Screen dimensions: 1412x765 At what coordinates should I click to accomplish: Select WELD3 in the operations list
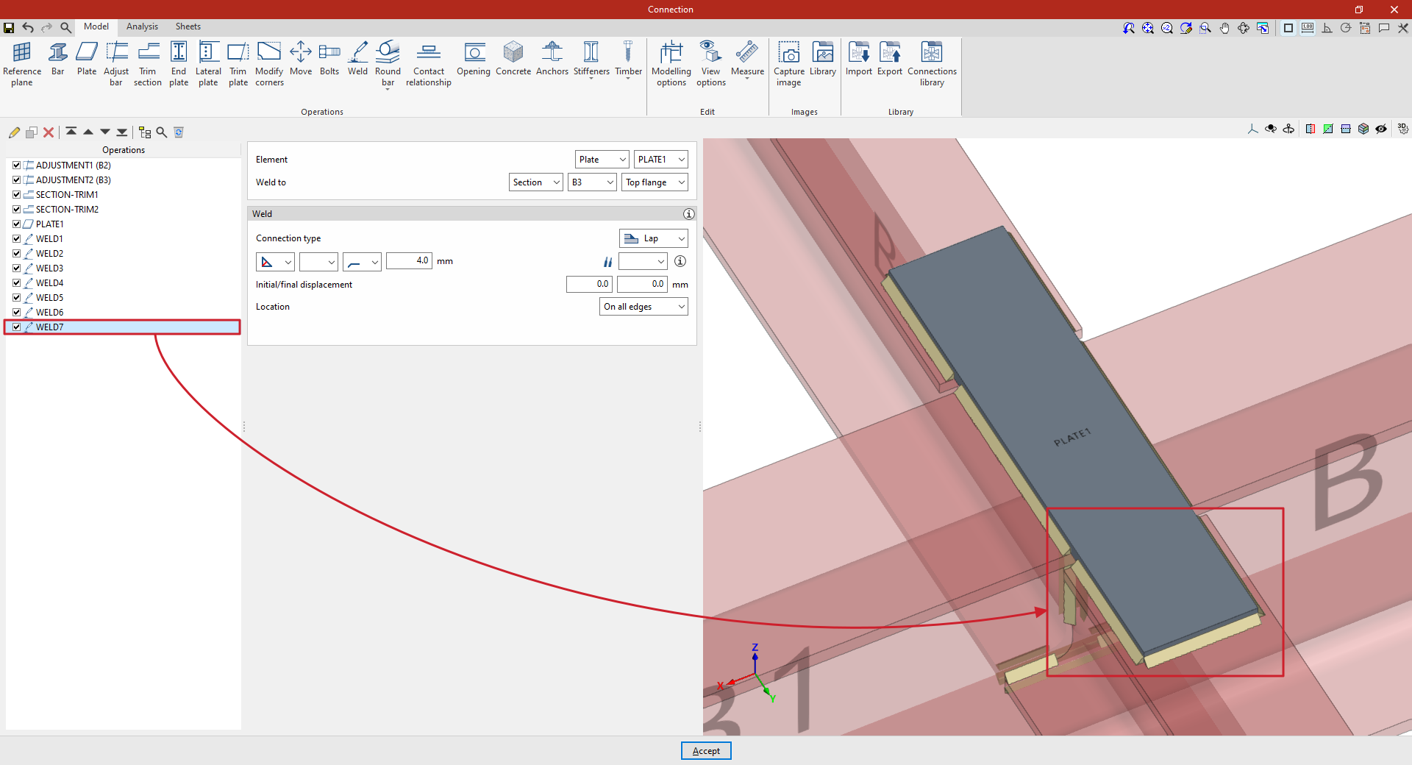click(x=50, y=268)
